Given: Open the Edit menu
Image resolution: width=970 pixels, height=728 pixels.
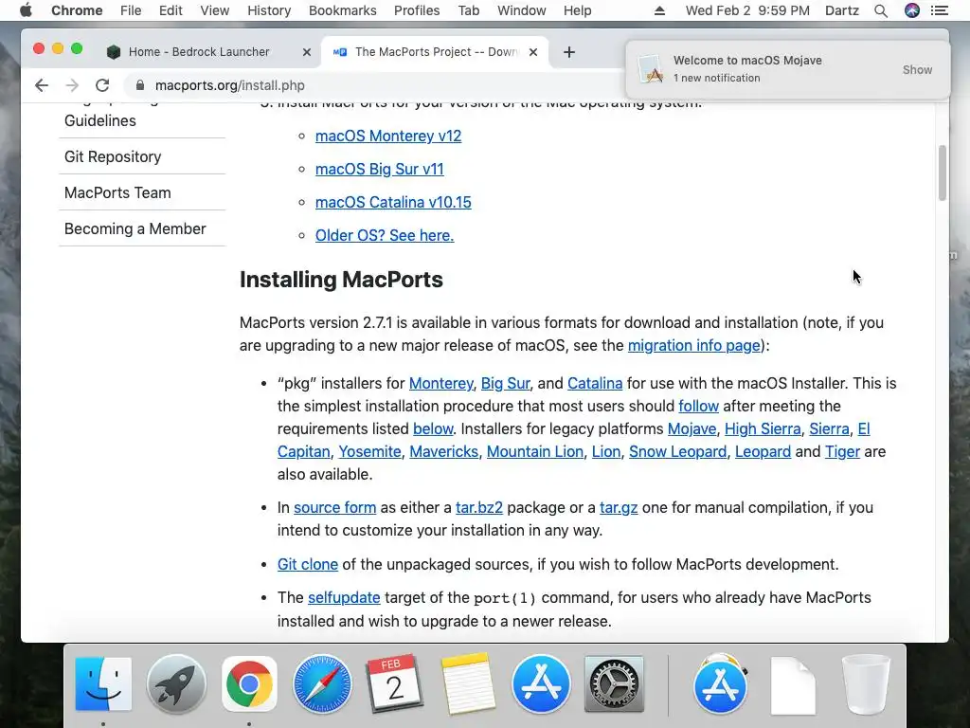Looking at the screenshot, I should 171,10.
